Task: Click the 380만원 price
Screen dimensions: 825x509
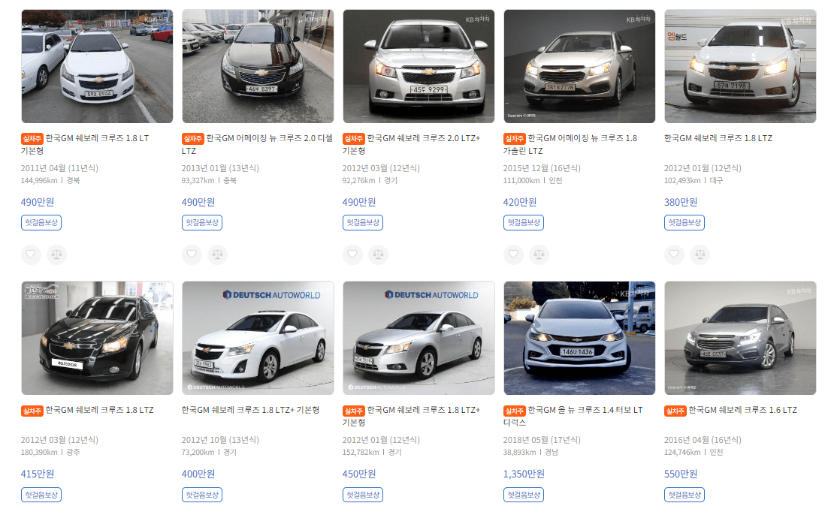Action: (x=681, y=202)
